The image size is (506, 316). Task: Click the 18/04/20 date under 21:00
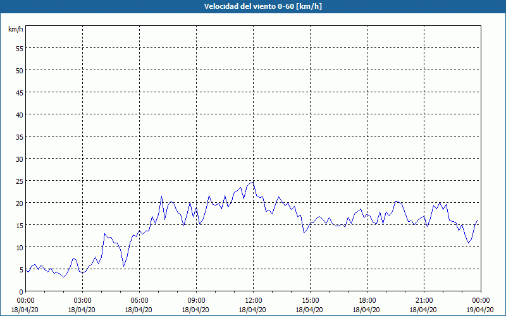(x=423, y=310)
